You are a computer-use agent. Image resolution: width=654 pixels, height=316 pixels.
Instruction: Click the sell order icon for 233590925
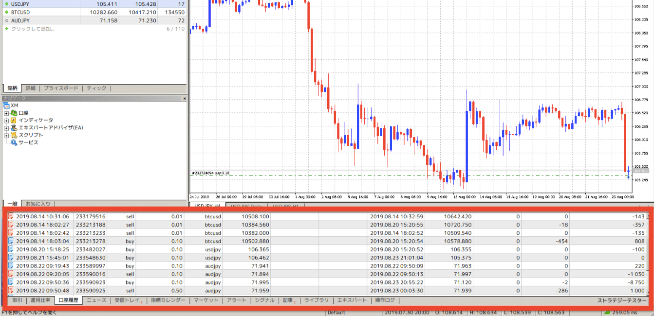[x=11, y=290]
